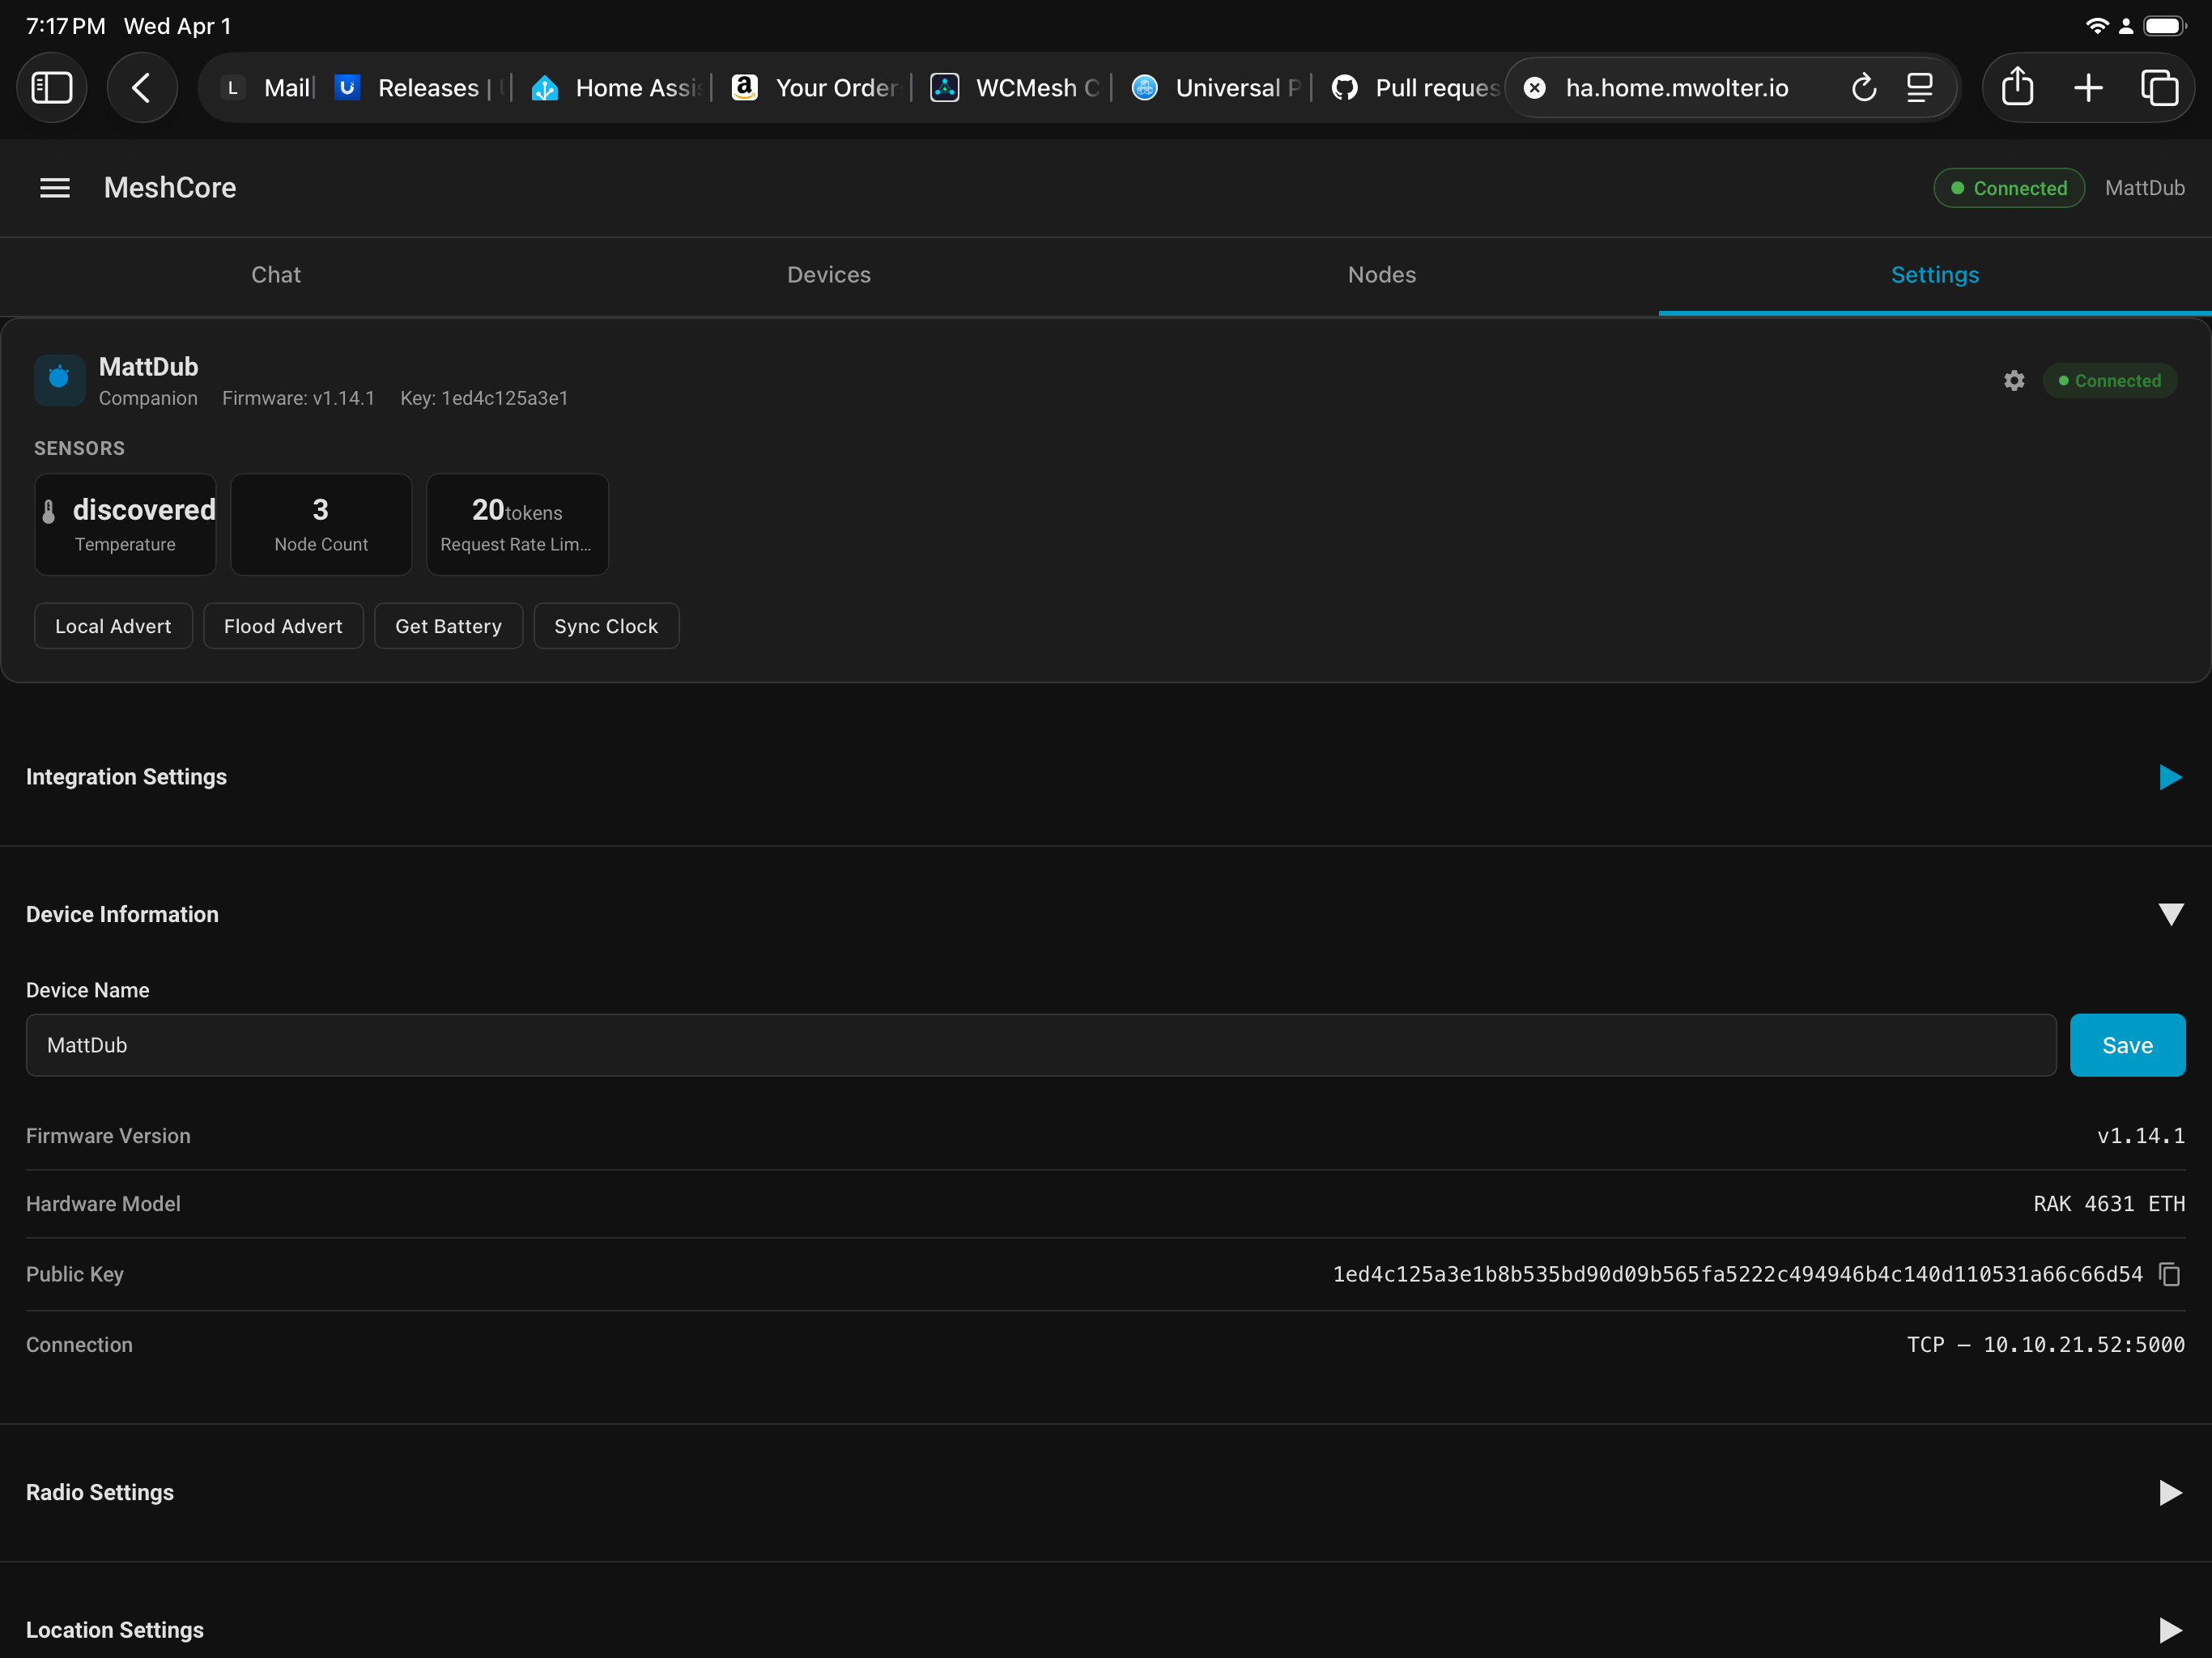Click the temperature thermometer icon
The height and width of the screenshot is (1658, 2212).
click(49, 512)
